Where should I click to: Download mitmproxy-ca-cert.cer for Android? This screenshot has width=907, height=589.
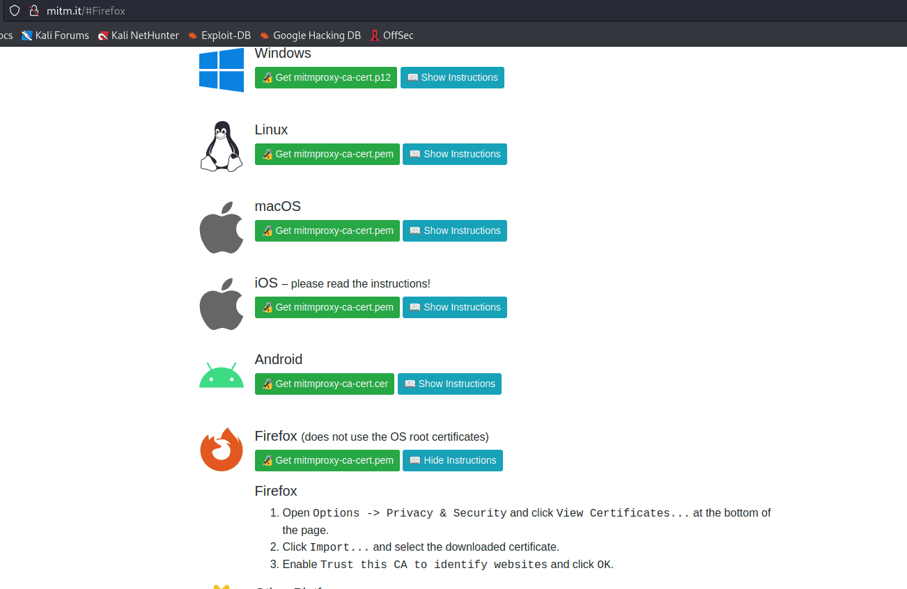point(325,384)
